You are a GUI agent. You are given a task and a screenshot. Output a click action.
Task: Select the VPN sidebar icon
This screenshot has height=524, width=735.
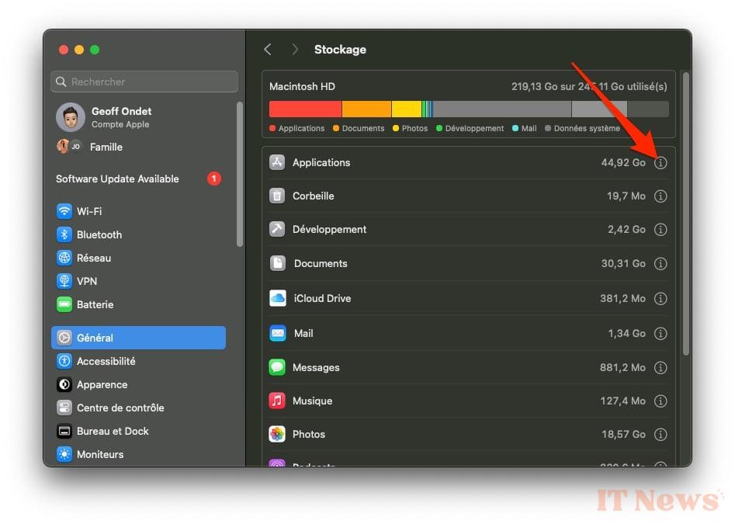click(x=64, y=281)
